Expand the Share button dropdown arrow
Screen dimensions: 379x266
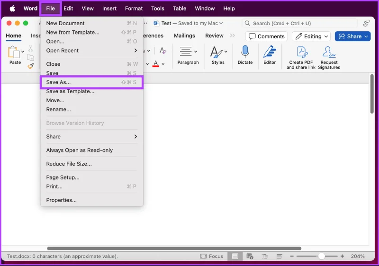click(x=366, y=36)
